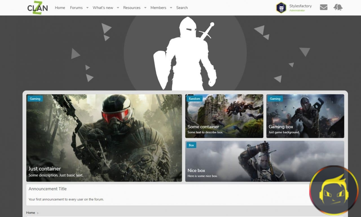Click 'Just game background.' caption
This screenshot has height=217, width=361.
point(284,132)
